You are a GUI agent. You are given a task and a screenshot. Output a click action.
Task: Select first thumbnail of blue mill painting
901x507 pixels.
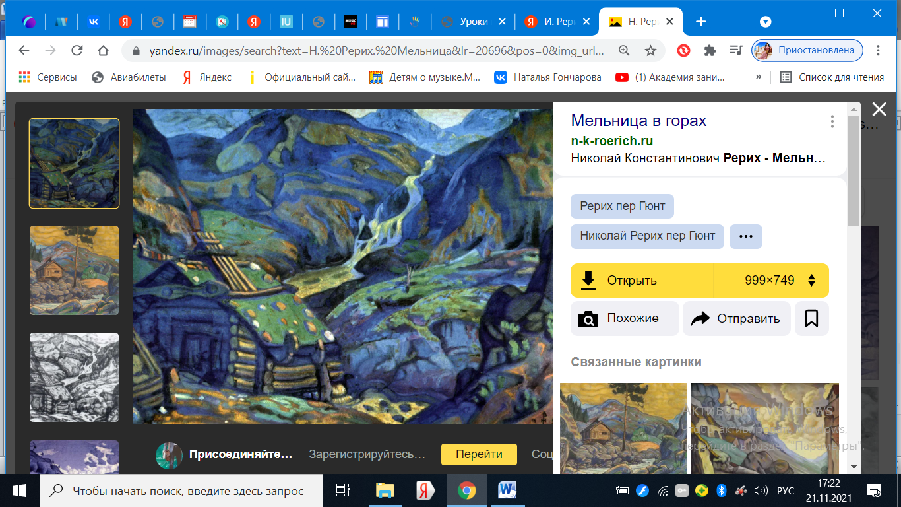pos(75,164)
